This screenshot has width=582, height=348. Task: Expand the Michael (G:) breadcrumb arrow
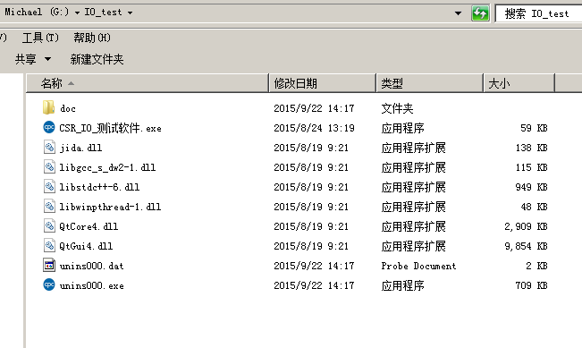pyautogui.click(x=77, y=13)
